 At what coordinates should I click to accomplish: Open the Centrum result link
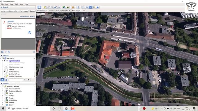(10, 22)
